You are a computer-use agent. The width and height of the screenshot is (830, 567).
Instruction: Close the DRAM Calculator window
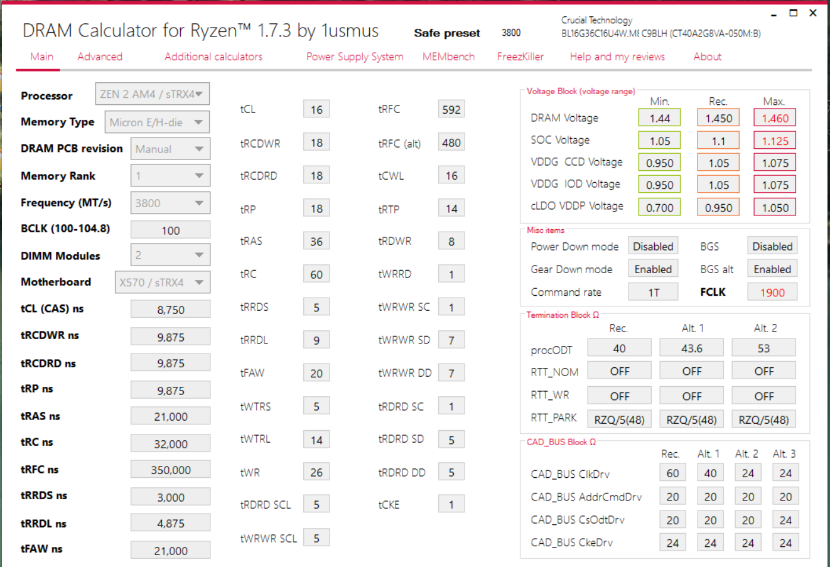point(813,13)
